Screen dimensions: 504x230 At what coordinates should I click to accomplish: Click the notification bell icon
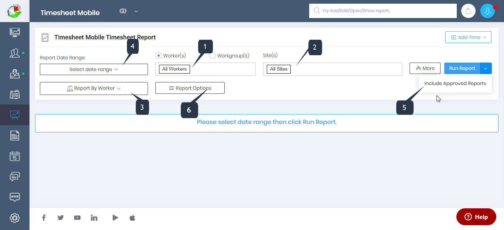tap(468, 11)
